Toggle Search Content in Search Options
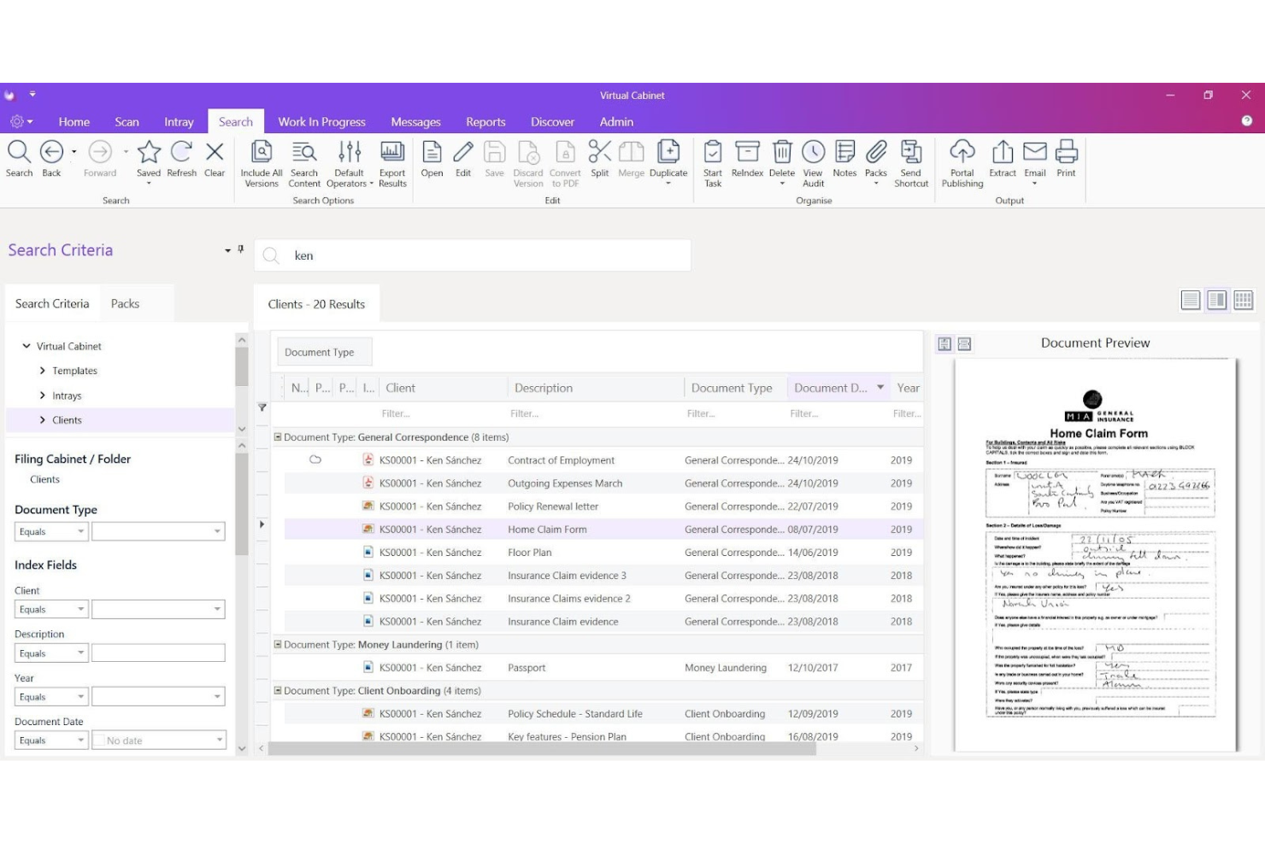1265x843 pixels. point(304,162)
